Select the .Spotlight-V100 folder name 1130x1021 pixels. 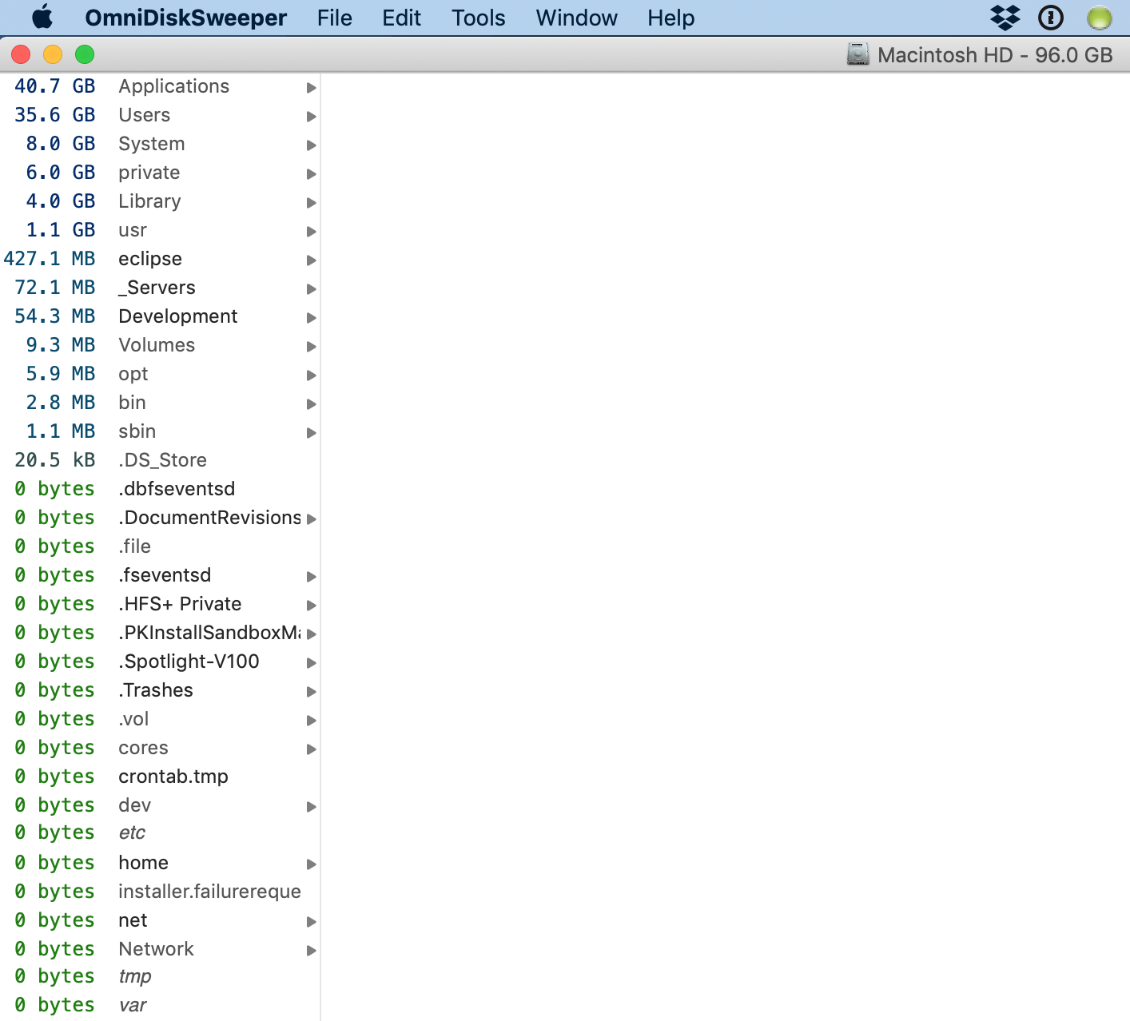189,661
